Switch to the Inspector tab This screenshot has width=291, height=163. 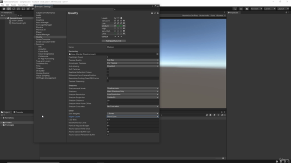233,13
